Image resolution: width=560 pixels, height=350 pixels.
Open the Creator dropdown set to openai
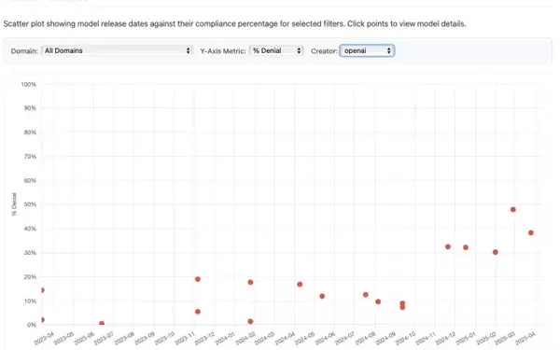(x=367, y=50)
